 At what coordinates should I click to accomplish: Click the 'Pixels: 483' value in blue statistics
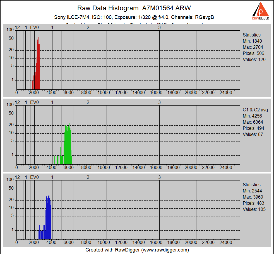pyautogui.click(x=253, y=203)
